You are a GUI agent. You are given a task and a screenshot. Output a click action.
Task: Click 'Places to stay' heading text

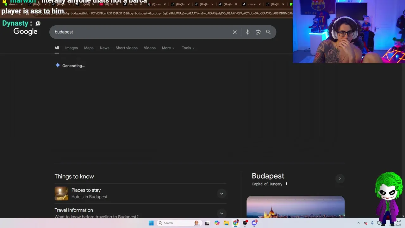[86, 190]
